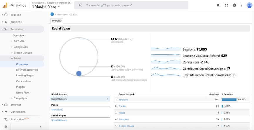
Task: Click the Shared URL link
Action: 57,110
